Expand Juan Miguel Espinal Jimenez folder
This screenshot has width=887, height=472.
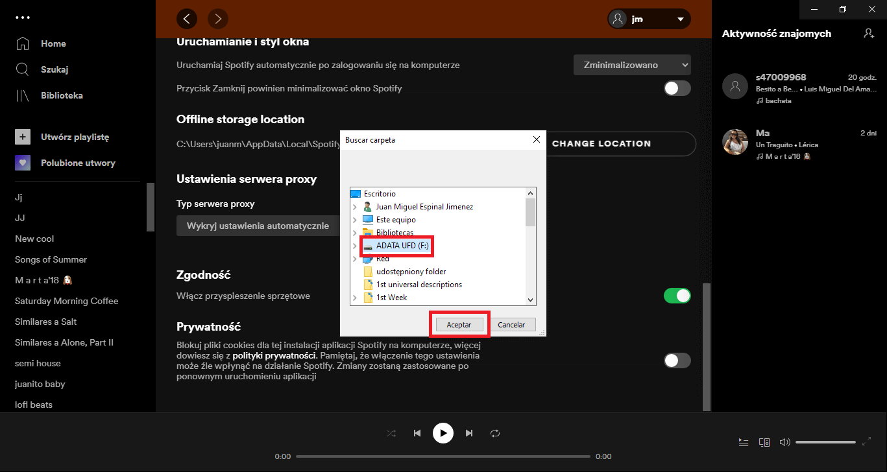coord(355,207)
